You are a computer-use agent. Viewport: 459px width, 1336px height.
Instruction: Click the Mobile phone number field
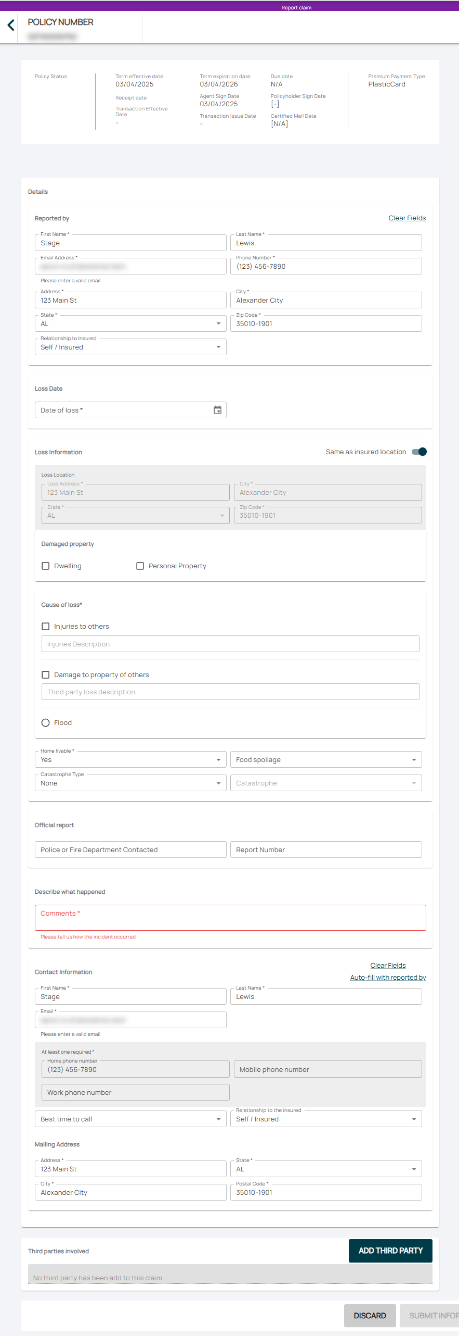coord(327,1070)
